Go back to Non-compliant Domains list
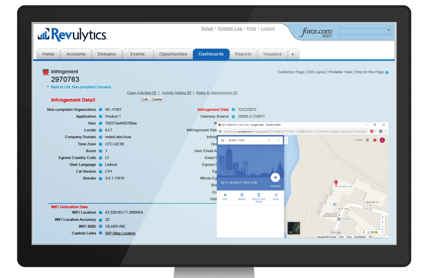Screen dimensions: 434x278 coord(81,87)
